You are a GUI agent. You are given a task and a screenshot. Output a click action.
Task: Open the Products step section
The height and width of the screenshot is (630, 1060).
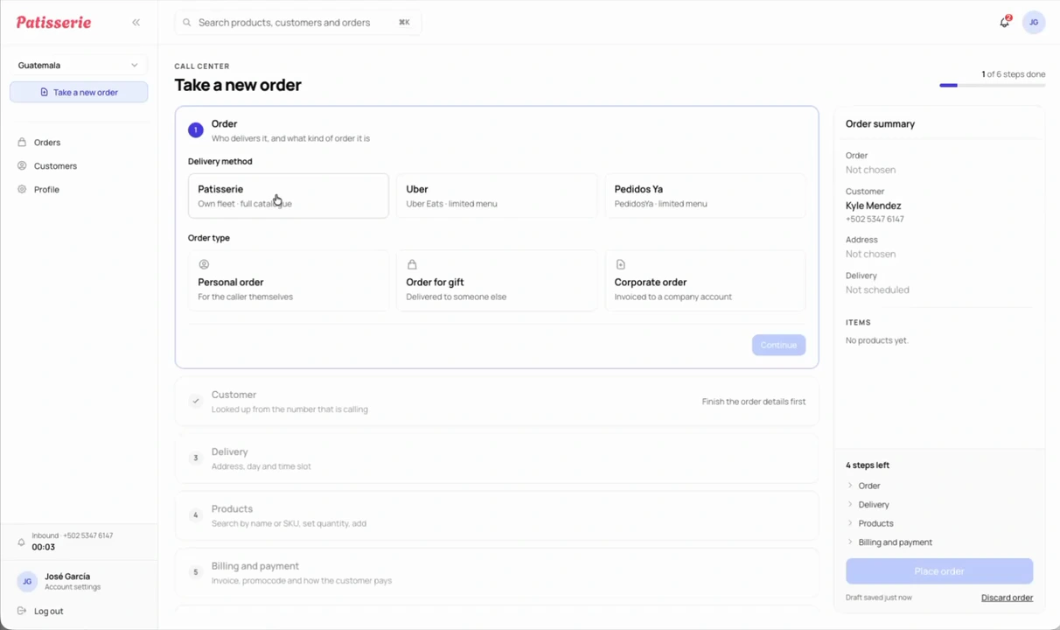(x=497, y=515)
